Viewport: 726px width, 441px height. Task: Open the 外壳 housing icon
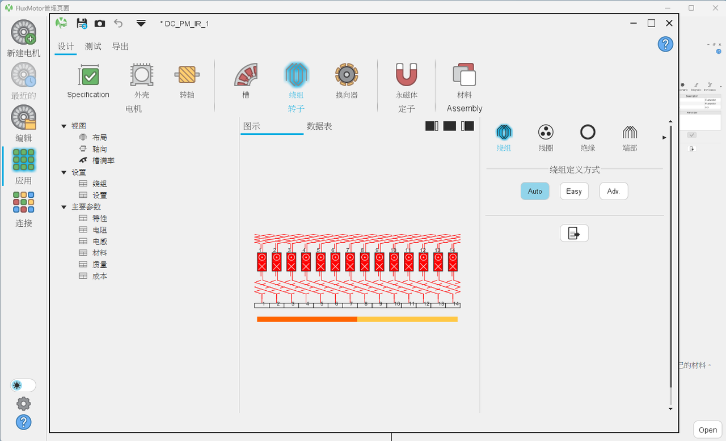(142, 75)
